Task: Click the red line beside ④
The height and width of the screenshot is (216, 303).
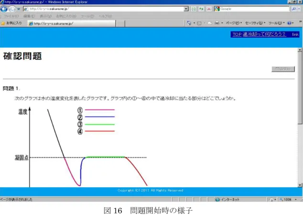Action: [100, 131]
